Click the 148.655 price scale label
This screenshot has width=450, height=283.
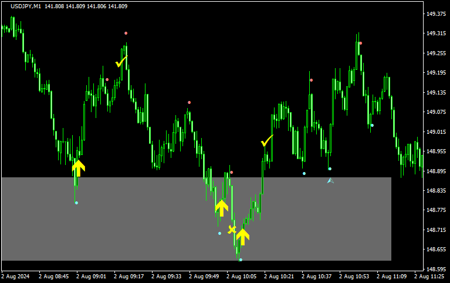click(x=436, y=249)
